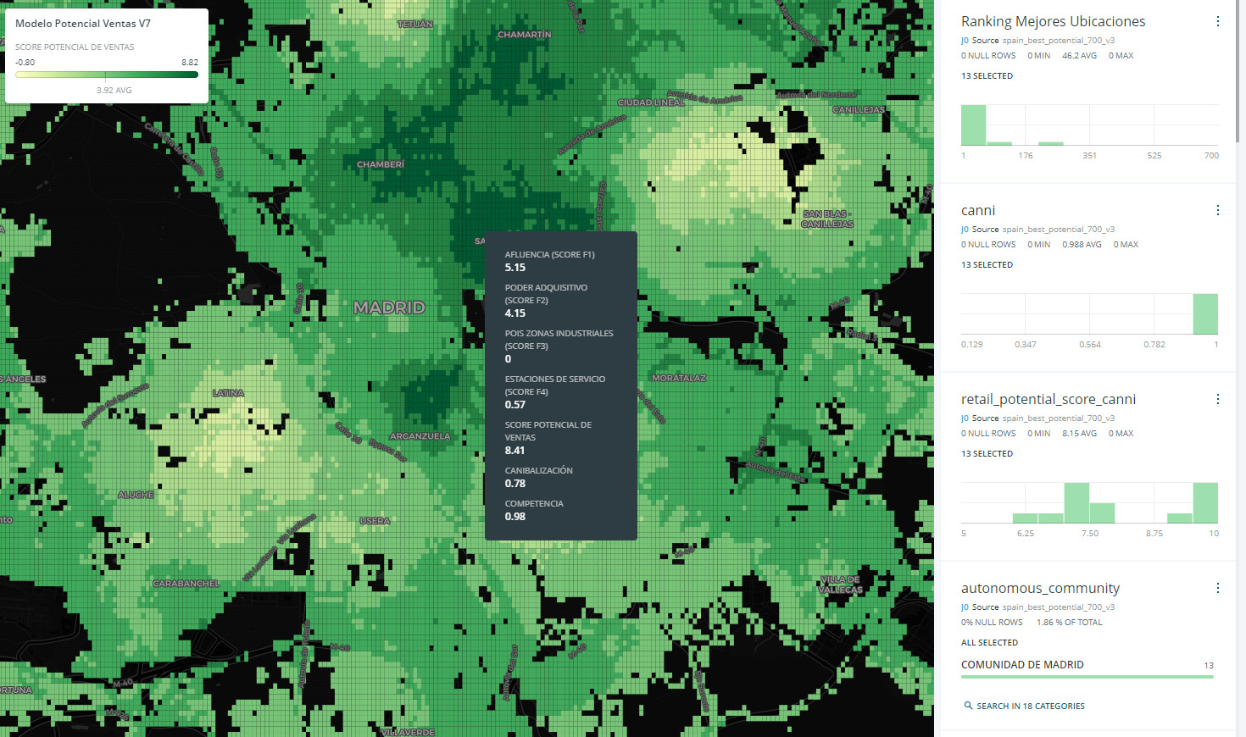This screenshot has width=1246, height=737.
Task: Click the J0 source badge under Ranking Mejores Ubicaciones
Action: (x=965, y=41)
